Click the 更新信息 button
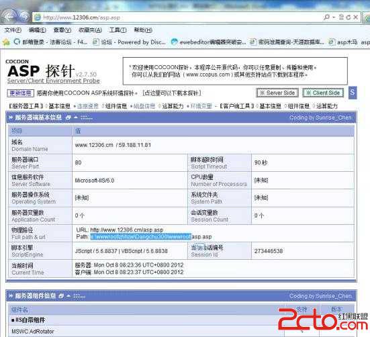This screenshot has width=370, height=337. (21, 93)
